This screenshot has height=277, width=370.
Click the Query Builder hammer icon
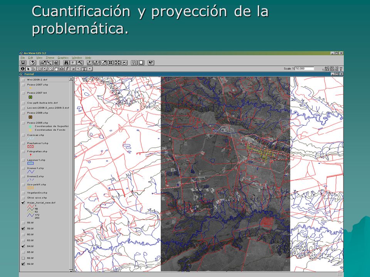tap(80, 63)
